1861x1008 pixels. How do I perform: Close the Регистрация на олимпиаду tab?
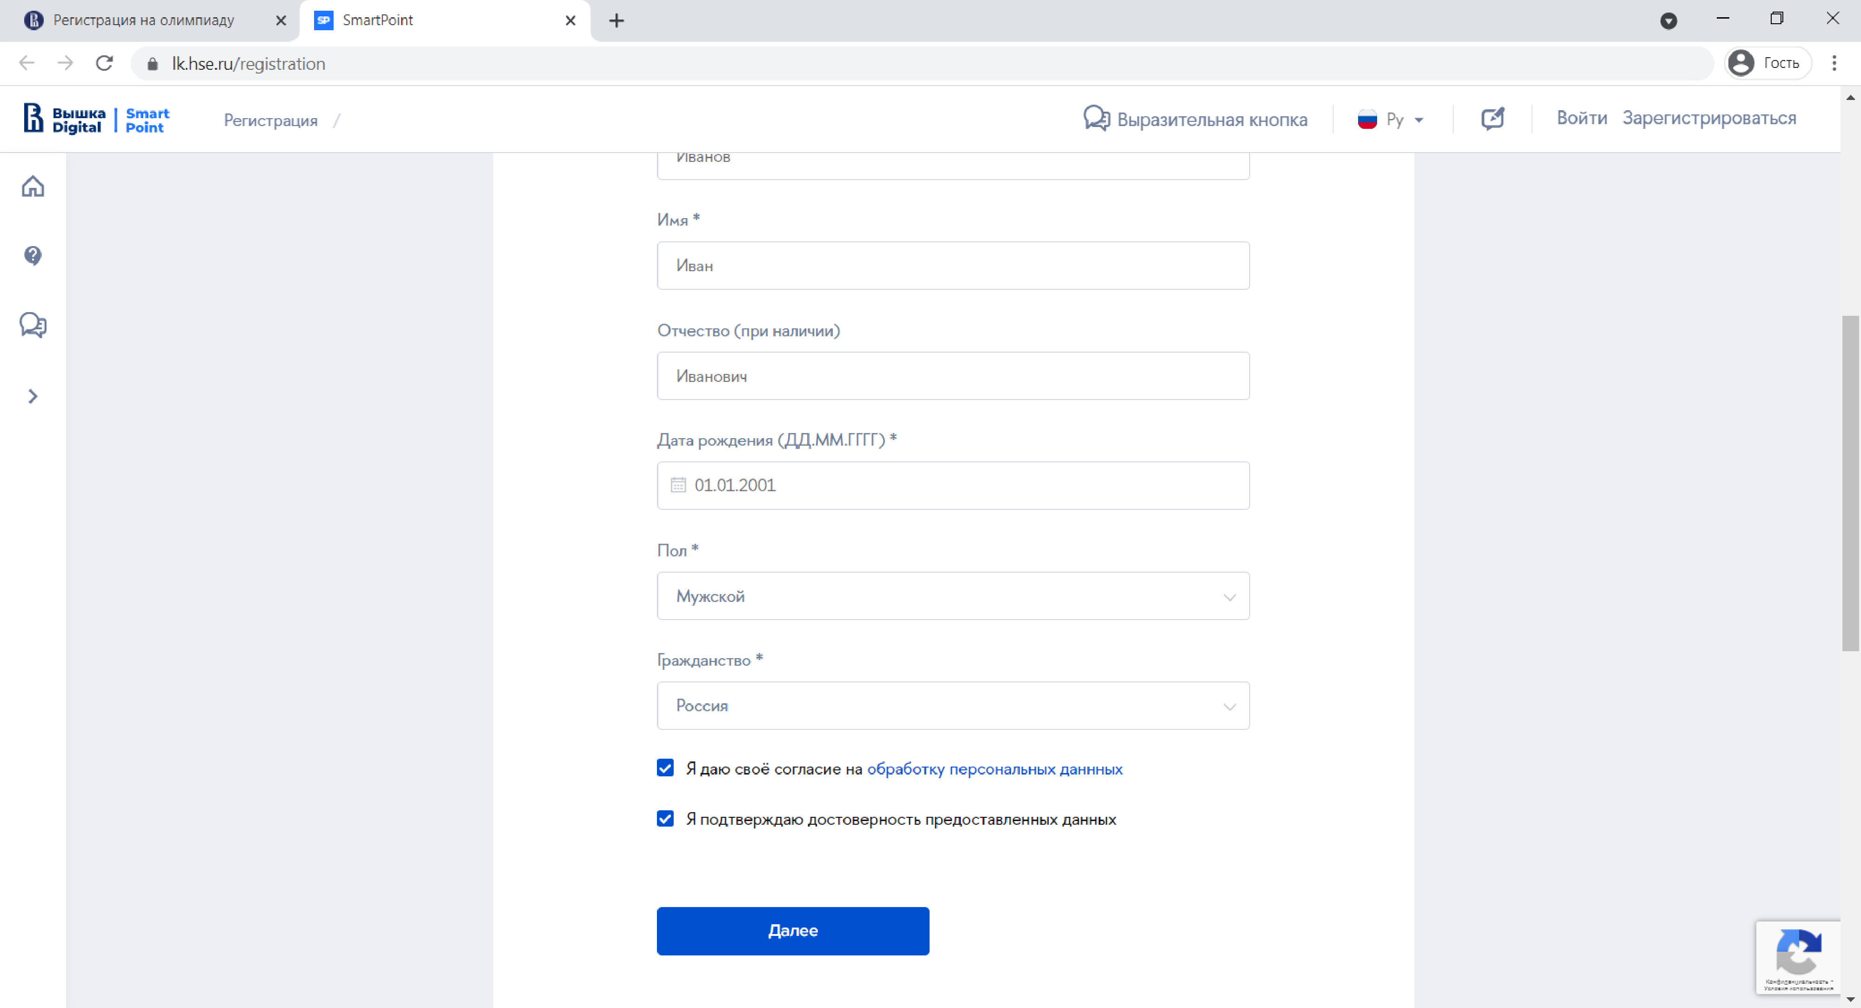[x=280, y=21]
